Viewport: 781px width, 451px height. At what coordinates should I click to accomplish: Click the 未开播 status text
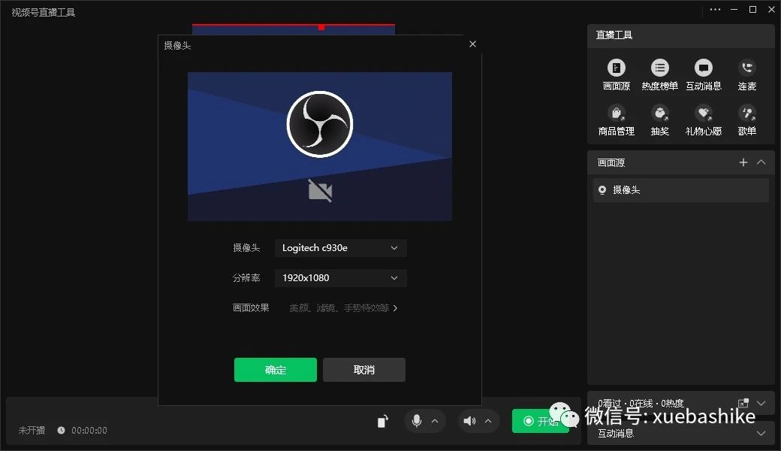[x=32, y=430]
